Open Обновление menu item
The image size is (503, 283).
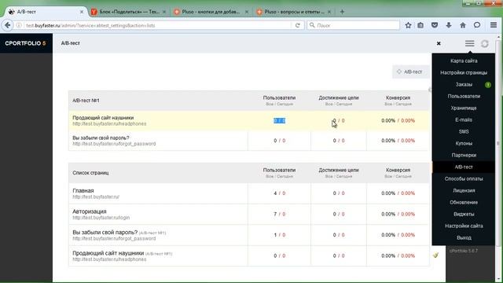(464, 203)
